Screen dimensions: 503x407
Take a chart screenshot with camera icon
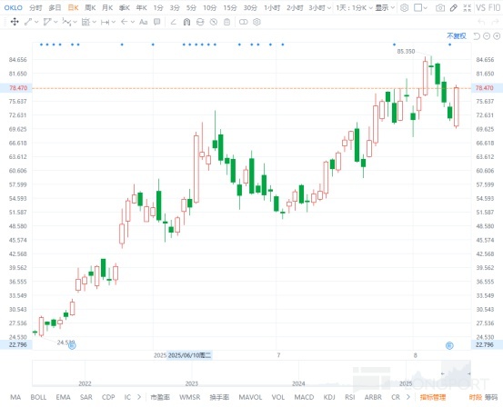pos(440,7)
